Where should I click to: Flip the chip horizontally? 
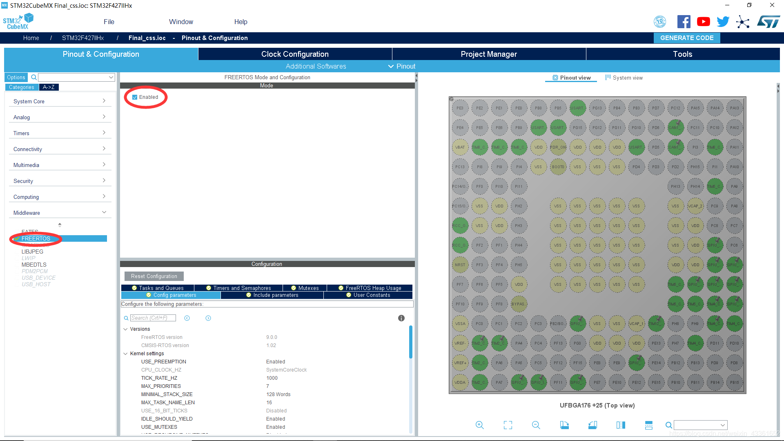621,425
